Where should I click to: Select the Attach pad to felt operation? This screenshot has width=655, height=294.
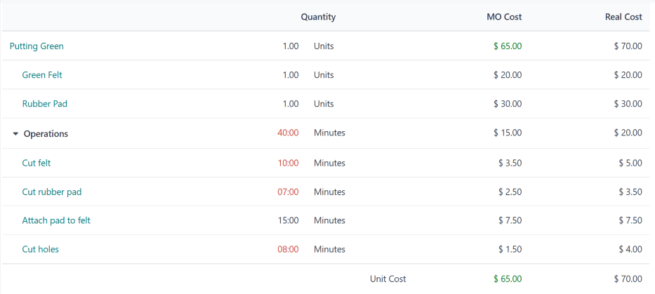pos(56,220)
